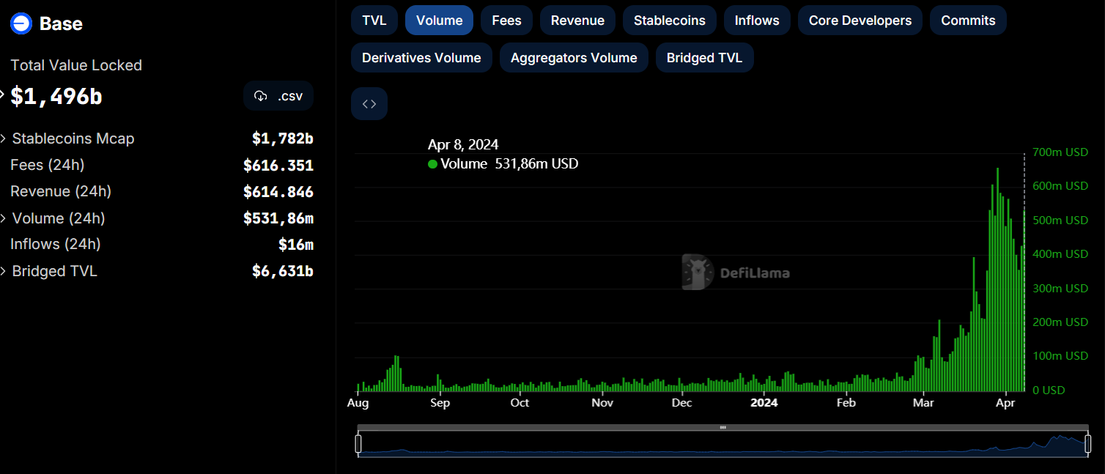
Task: Show Stablecoins on the chart
Action: coord(670,21)
